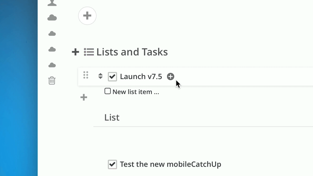Select the second cloud icon in sidebar
Viewport: 313px width, 176px height.
click(x=52, y=33)
